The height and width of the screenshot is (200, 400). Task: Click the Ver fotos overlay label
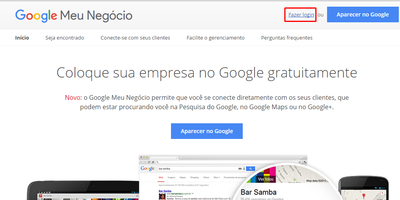point(266,179)
